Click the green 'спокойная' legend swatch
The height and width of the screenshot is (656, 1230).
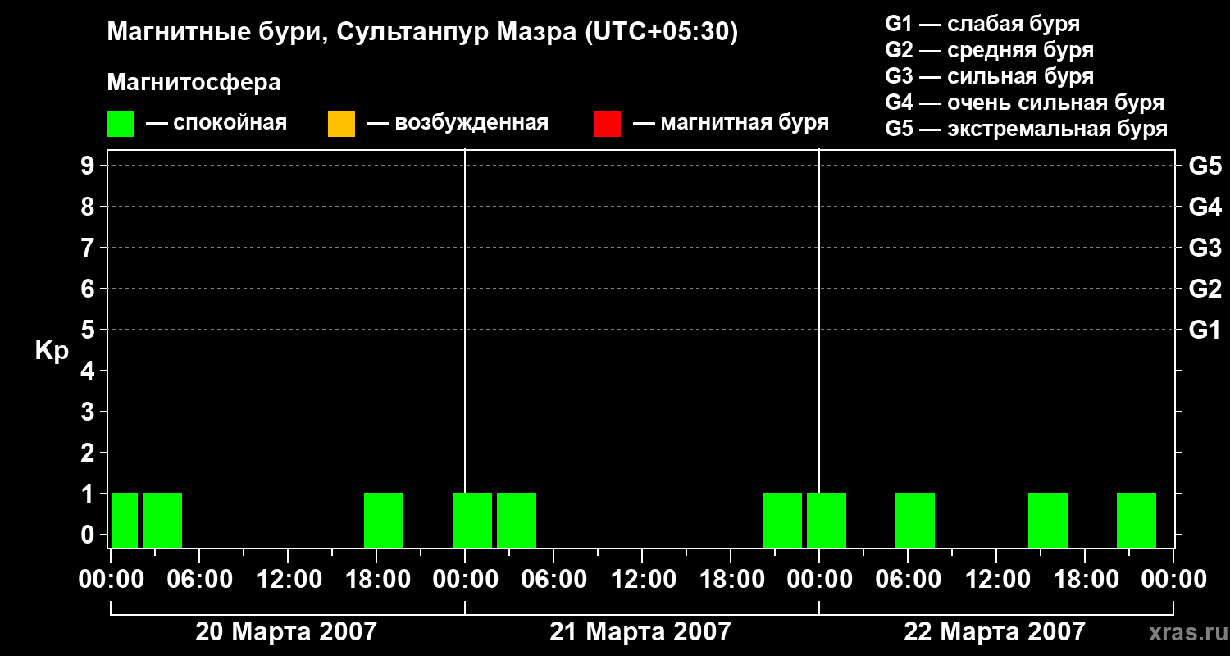coord(120,124)
